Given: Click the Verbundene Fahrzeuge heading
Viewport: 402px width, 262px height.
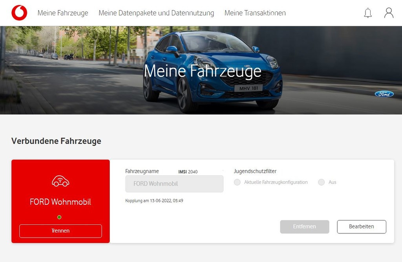Looking at the screenshot, I should coord(56,141).
